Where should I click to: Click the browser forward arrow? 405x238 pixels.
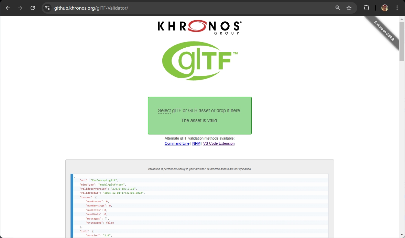[x=20, y=8]
